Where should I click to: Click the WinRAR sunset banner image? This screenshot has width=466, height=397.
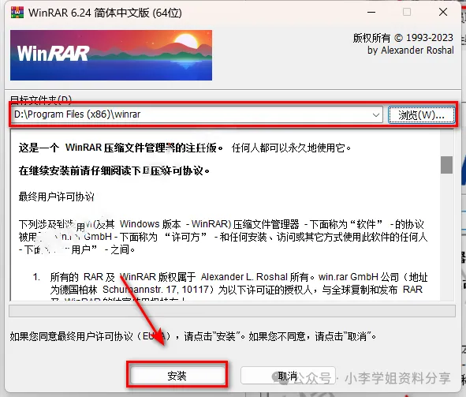111,55
